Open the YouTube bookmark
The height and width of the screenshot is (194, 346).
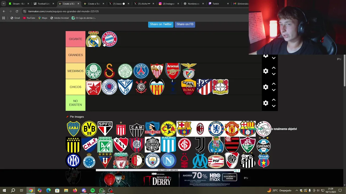(x=29, y=18)
